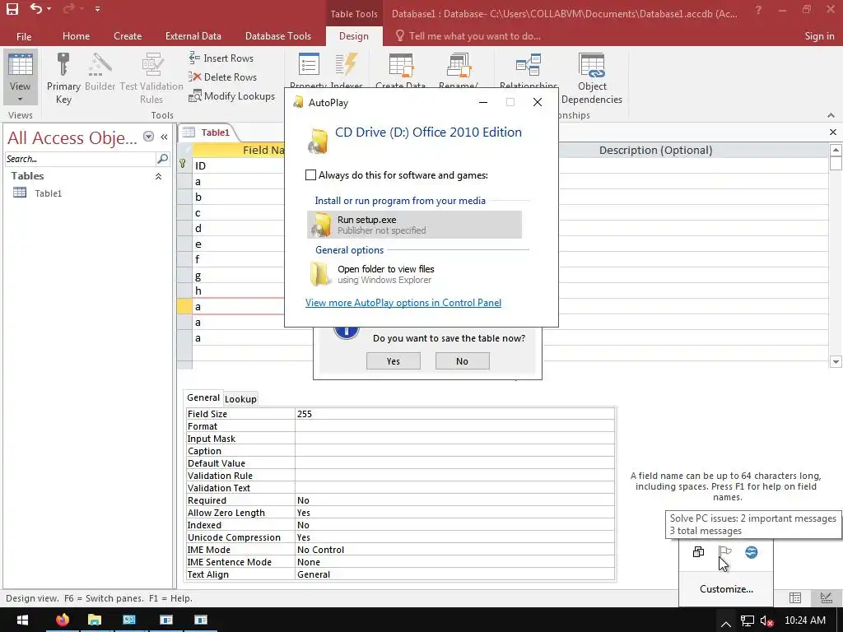Open the All Access Objects dropdown arrow

tap(149, 137)
